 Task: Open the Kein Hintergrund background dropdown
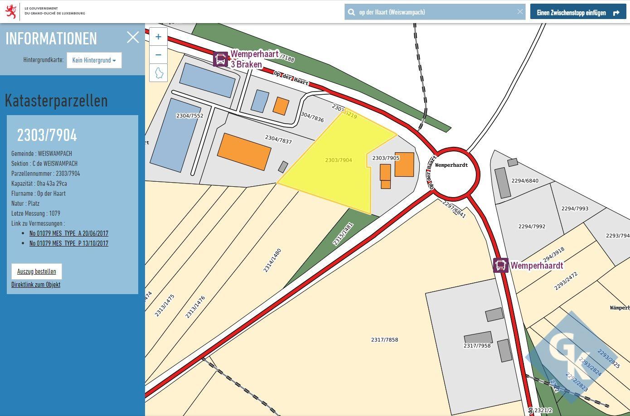94,60
